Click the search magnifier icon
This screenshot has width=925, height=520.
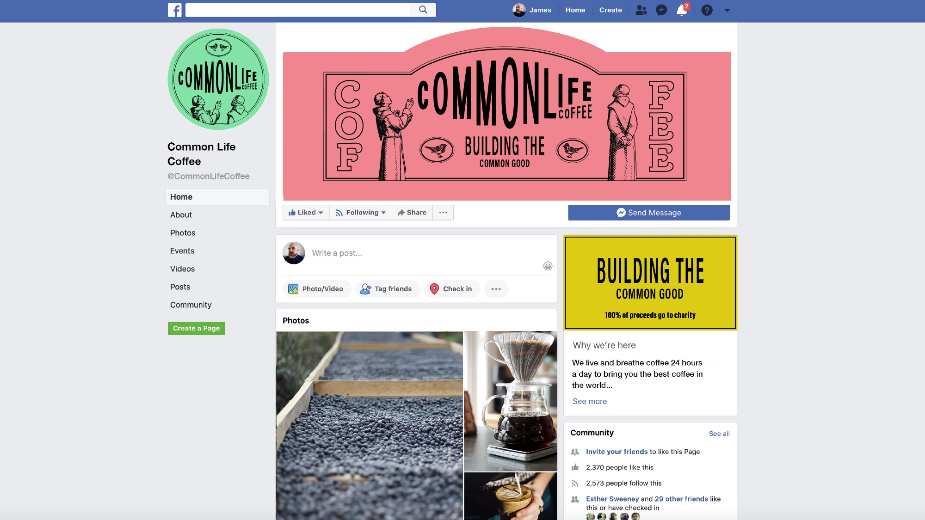coord(423,10)
